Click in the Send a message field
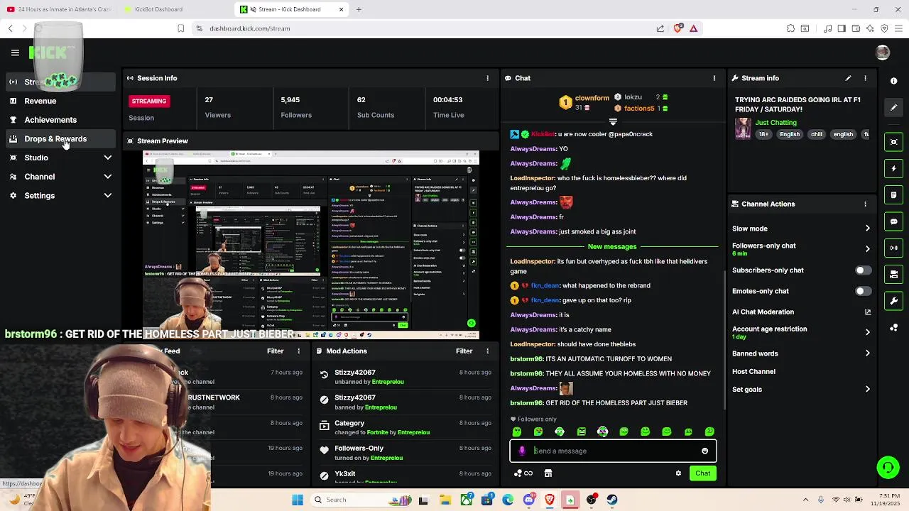909x511 pixels. [x=613, y=451]
